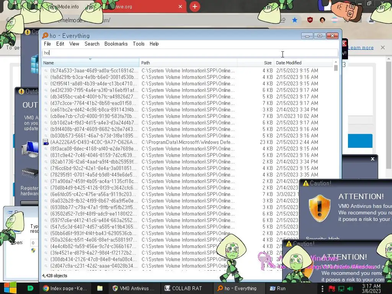The image size is (392, 294).
Task: Open a new Chrome tab with plus button
Action: point(195,7)
